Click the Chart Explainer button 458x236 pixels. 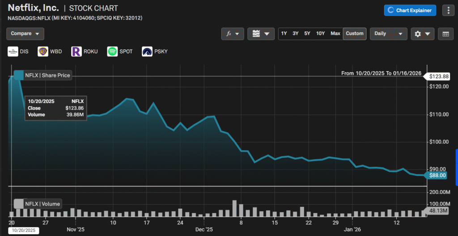pyautogui.click(x=410, y=10)
